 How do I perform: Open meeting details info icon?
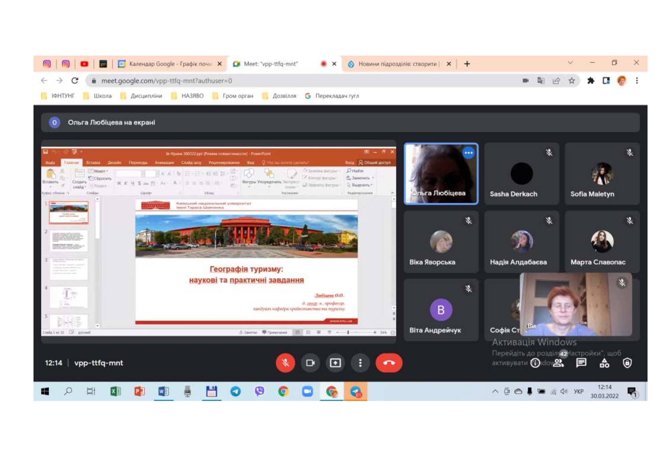535,363
